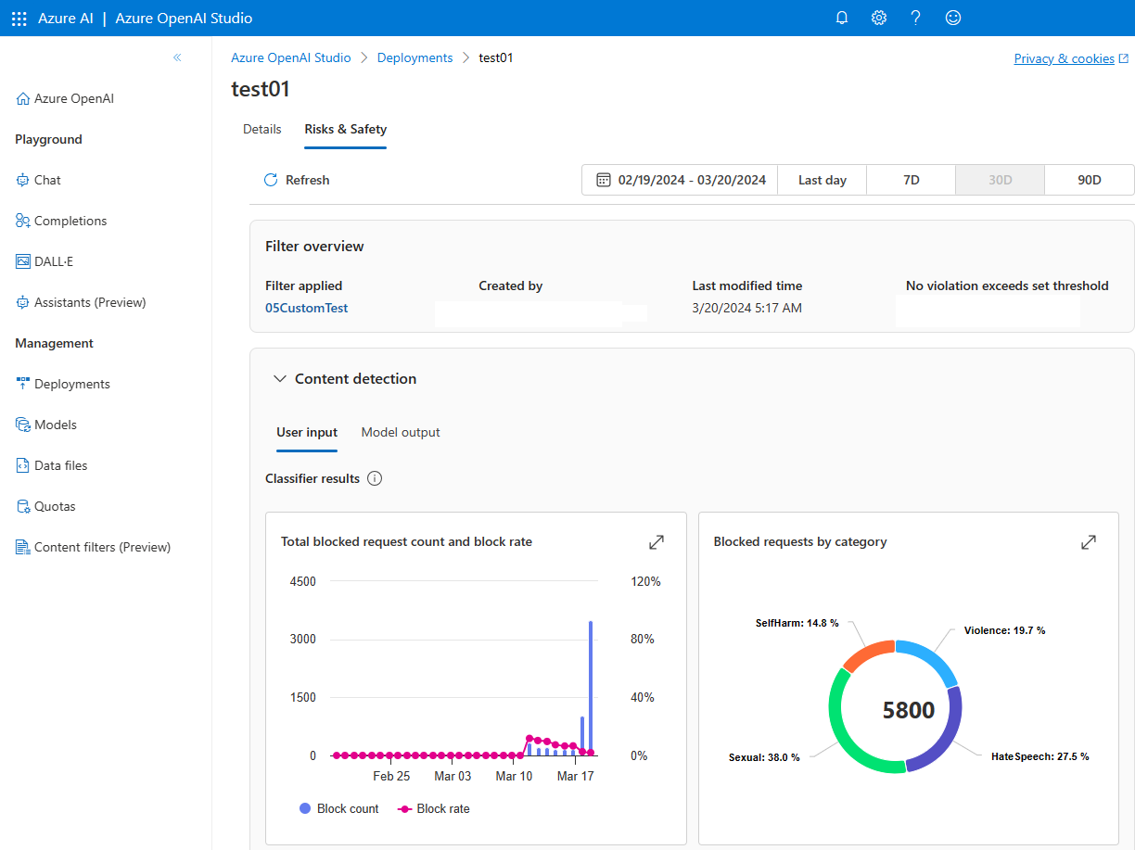Toggle Block count series in legend
The image size is (1135, 850).
click(339, 809)
